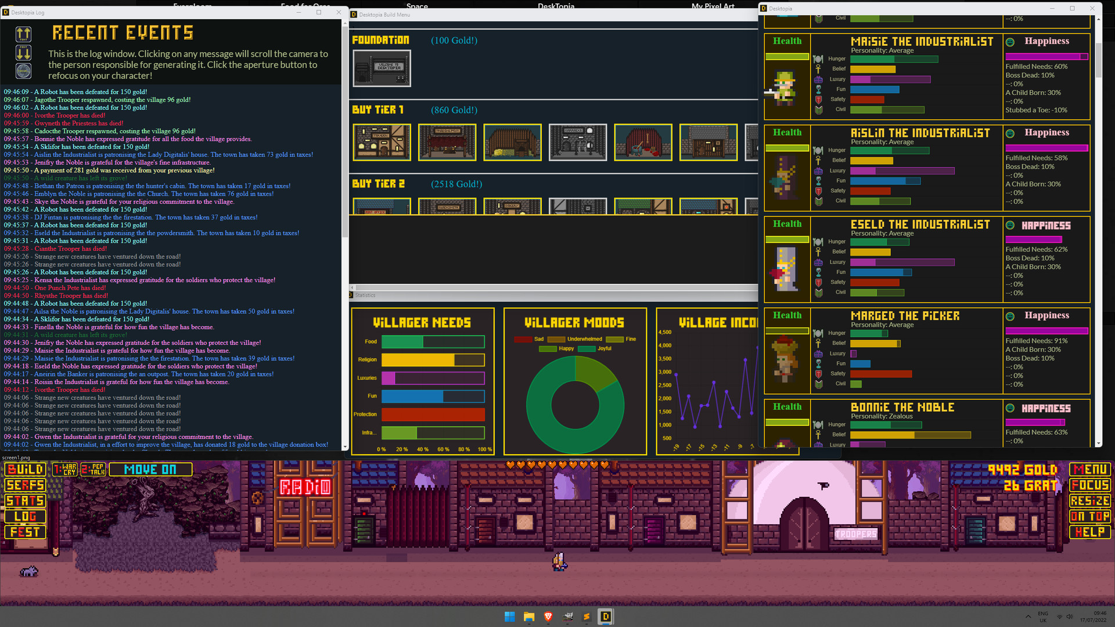Open the FEST panel
1115x627 pixels.
pyautogui.click(x=24, y=531)
